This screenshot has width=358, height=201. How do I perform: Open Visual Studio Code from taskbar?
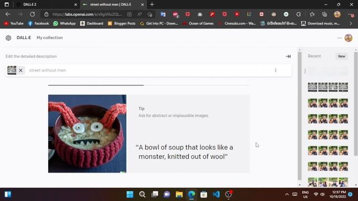tap(216, 194)
